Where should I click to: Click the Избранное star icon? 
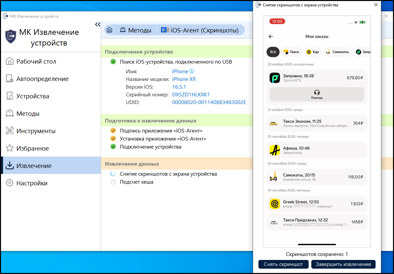tap(10, 148)
